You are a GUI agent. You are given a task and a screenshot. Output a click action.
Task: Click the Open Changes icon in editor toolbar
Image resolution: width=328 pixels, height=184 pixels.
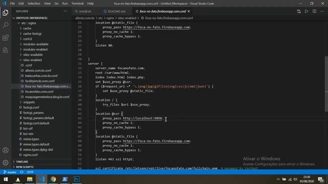click(x=299, y=11)
